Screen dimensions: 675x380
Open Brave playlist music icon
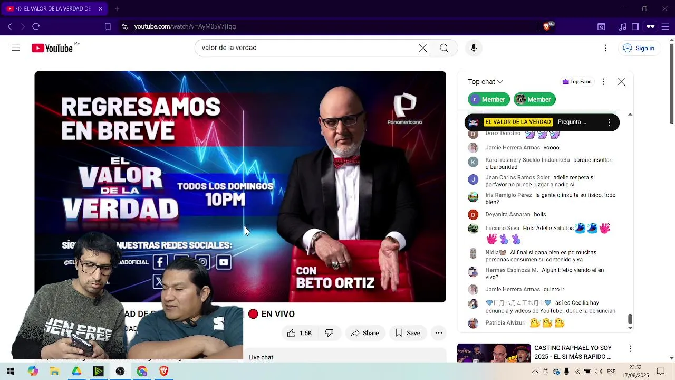[x=623, y=26]
